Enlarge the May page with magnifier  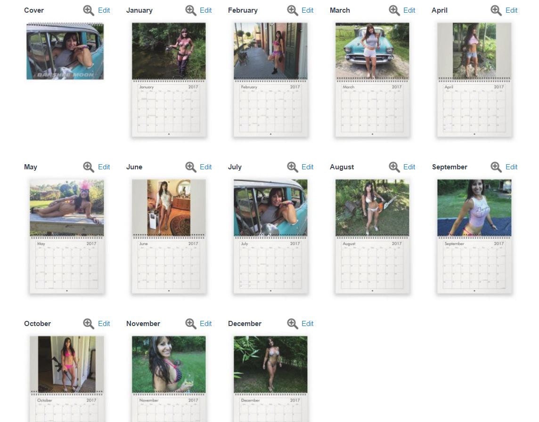pyautogui.click(x=89, y=167)
